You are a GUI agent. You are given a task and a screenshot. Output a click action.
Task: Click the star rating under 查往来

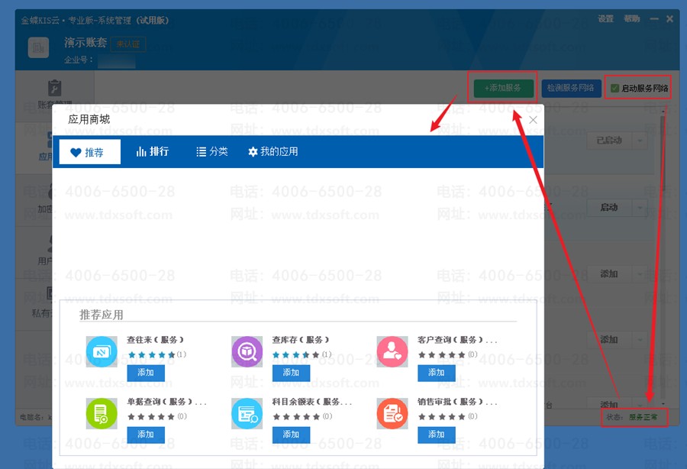(x=152, y=355)
